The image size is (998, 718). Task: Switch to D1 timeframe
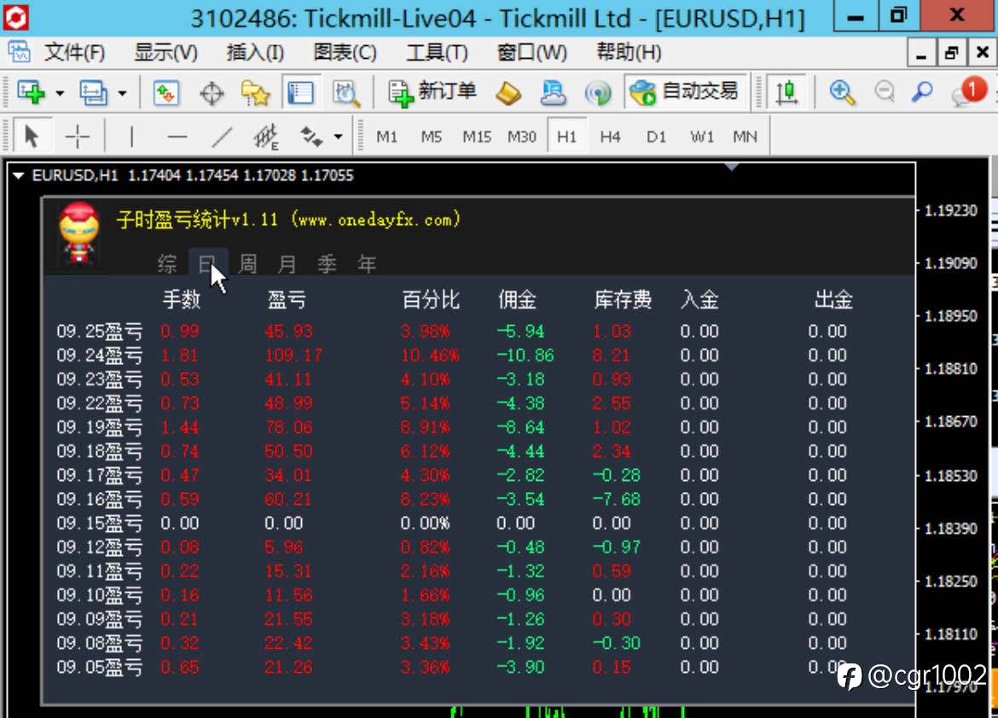pyautogui.click(x=656, y=136)
